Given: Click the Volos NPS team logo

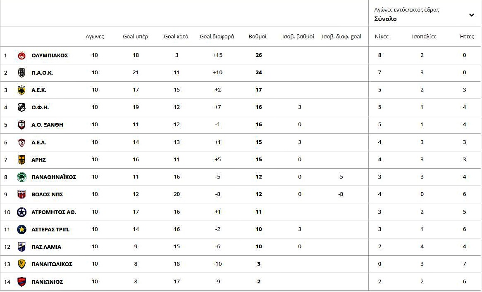Looking at the screenshot, I should pos(22,194).
